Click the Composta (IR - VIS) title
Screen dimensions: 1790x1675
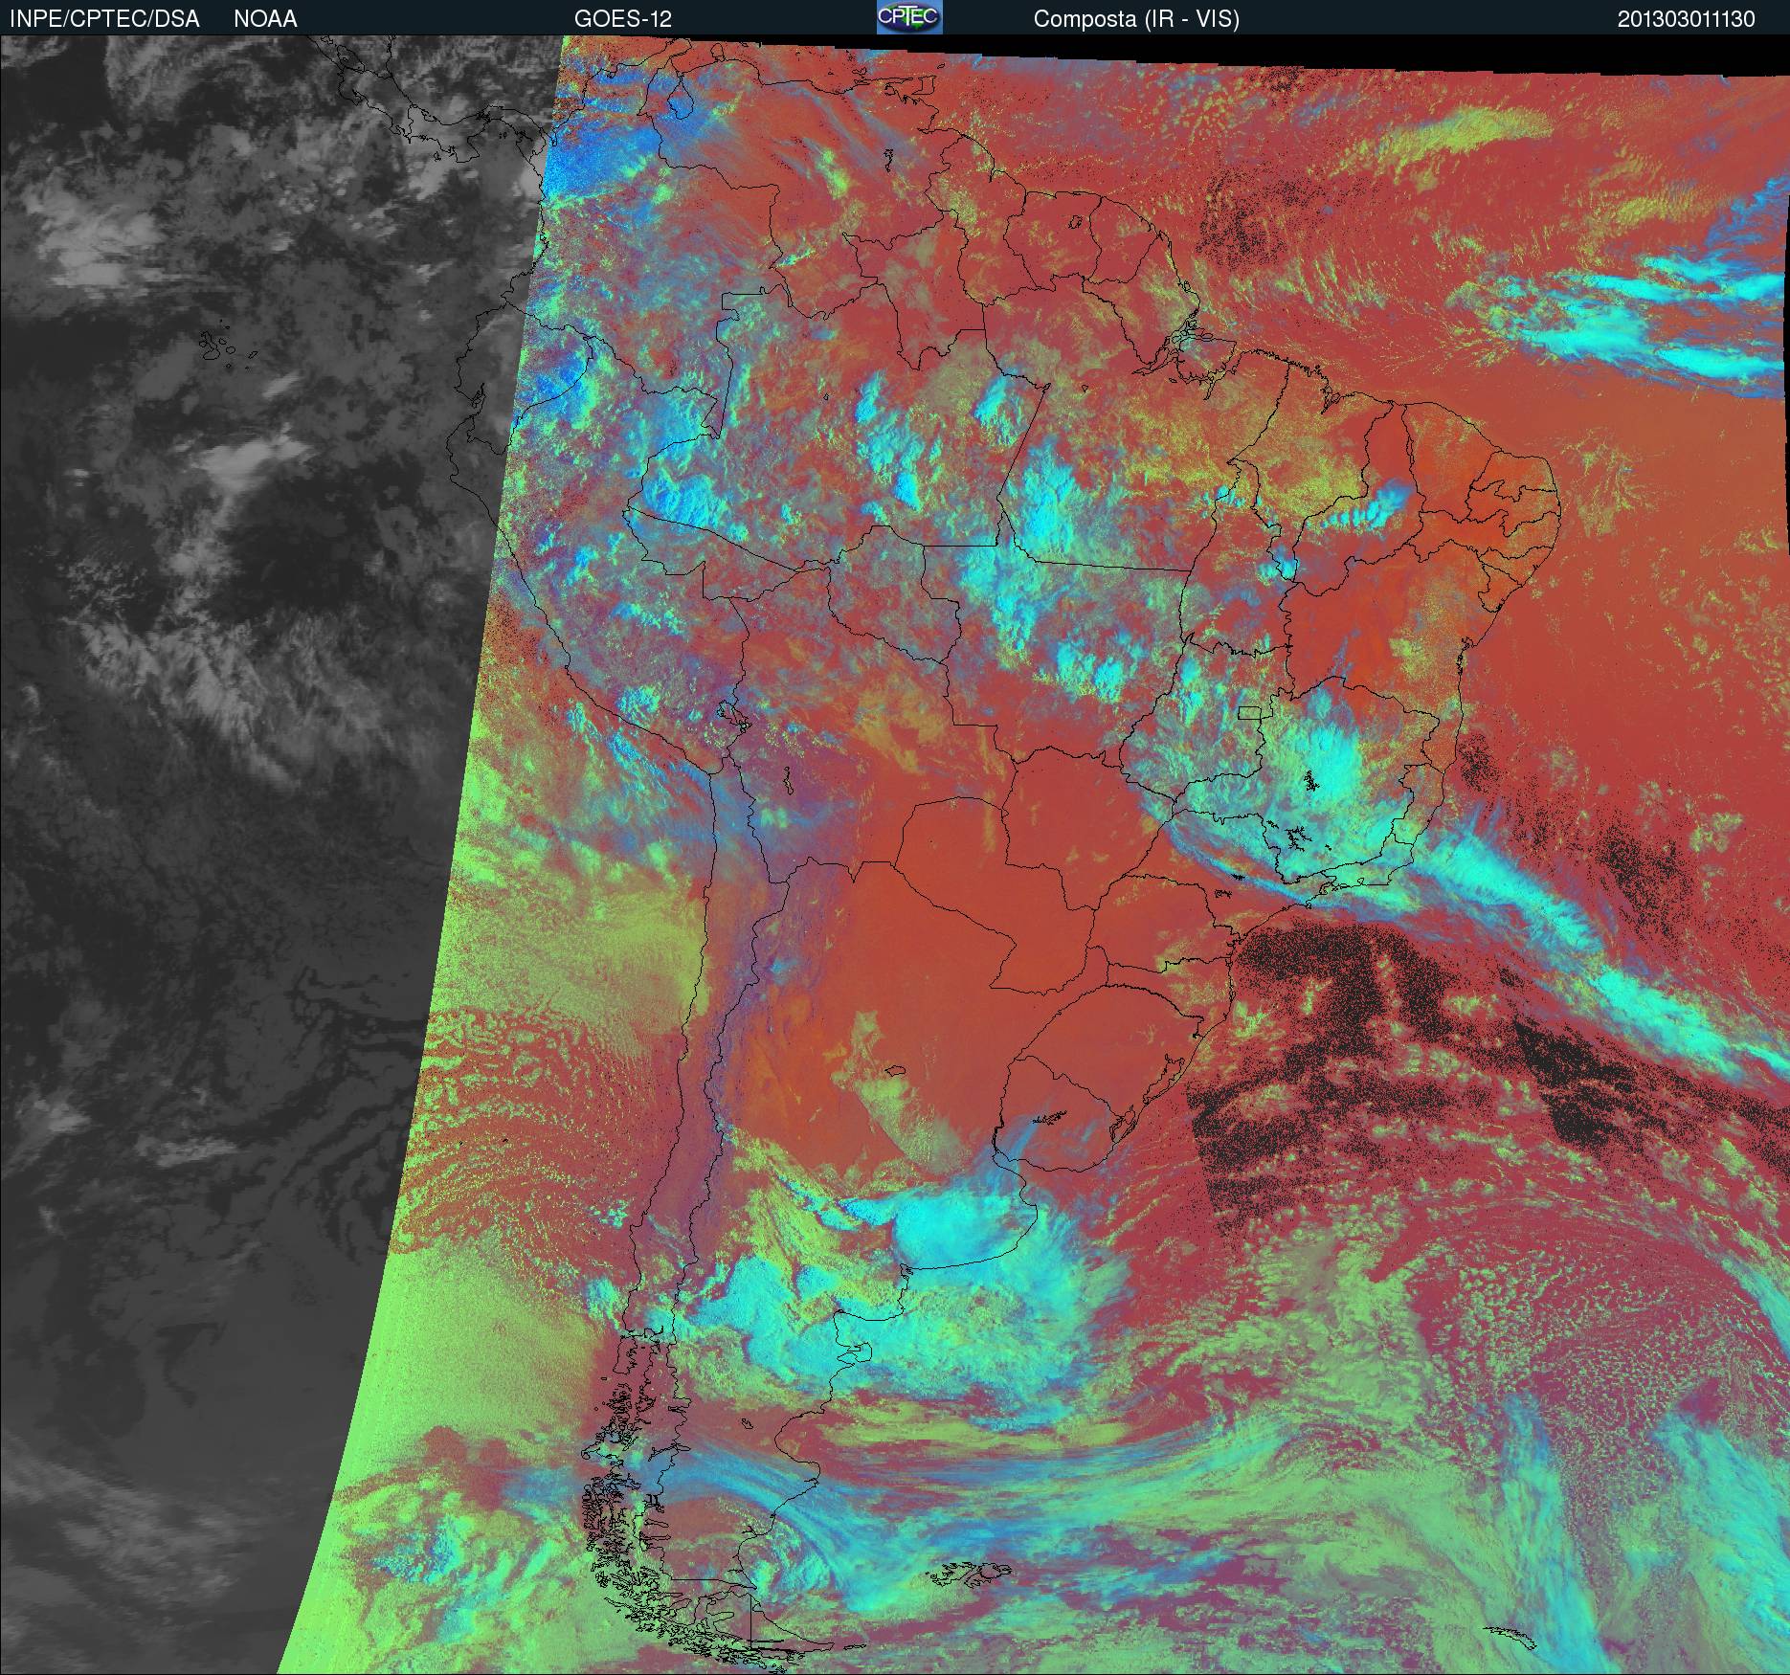click(x=1136, y=19)
